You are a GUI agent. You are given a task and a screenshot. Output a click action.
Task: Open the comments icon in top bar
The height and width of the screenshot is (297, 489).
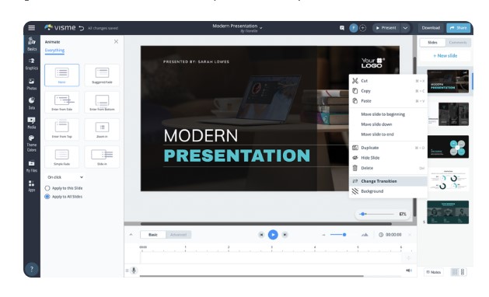[x=342, y=28]
